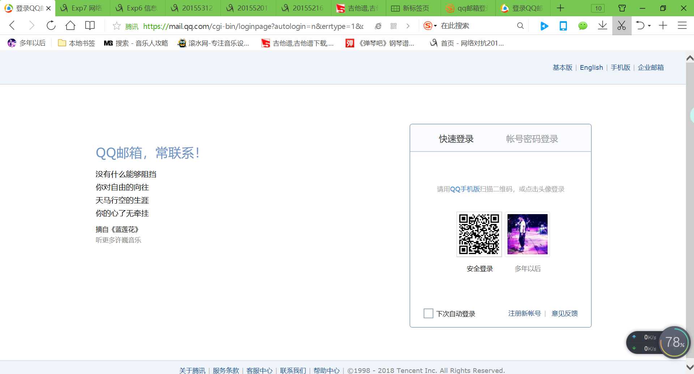Expand more address bar tools arrow
694x374 pixels.
pos(408,26)
